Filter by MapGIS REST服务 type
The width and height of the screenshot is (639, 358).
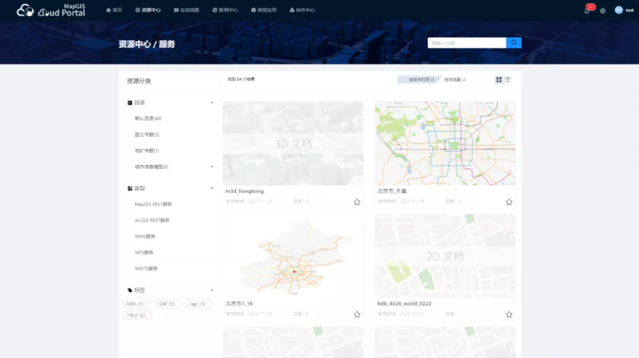tap(153, 205)
